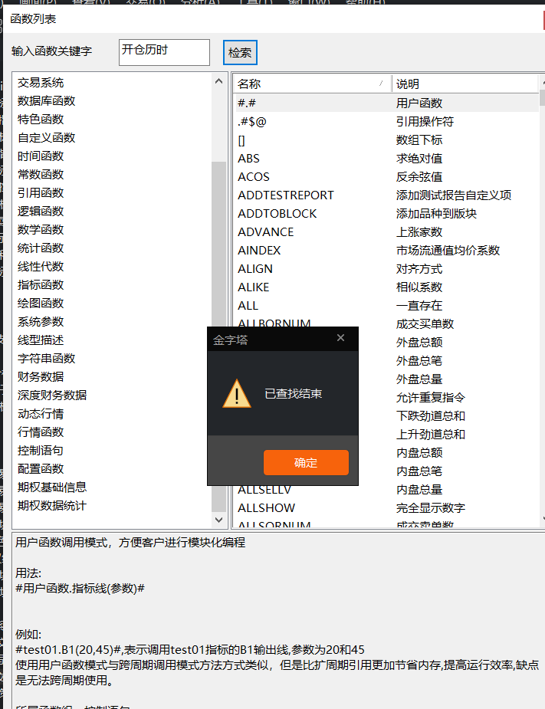Select 线型描述 category
545x709 pixels.
41,340
